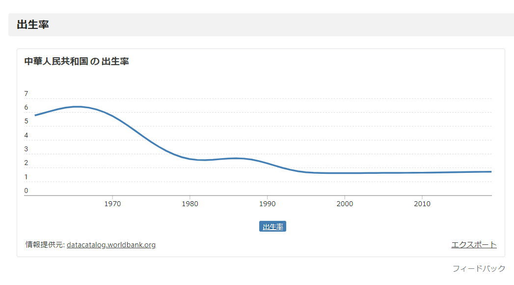This screenshot has height=285, width=514.
Task: Click the latest data point ending the line
Action: (x=491, y=171)
